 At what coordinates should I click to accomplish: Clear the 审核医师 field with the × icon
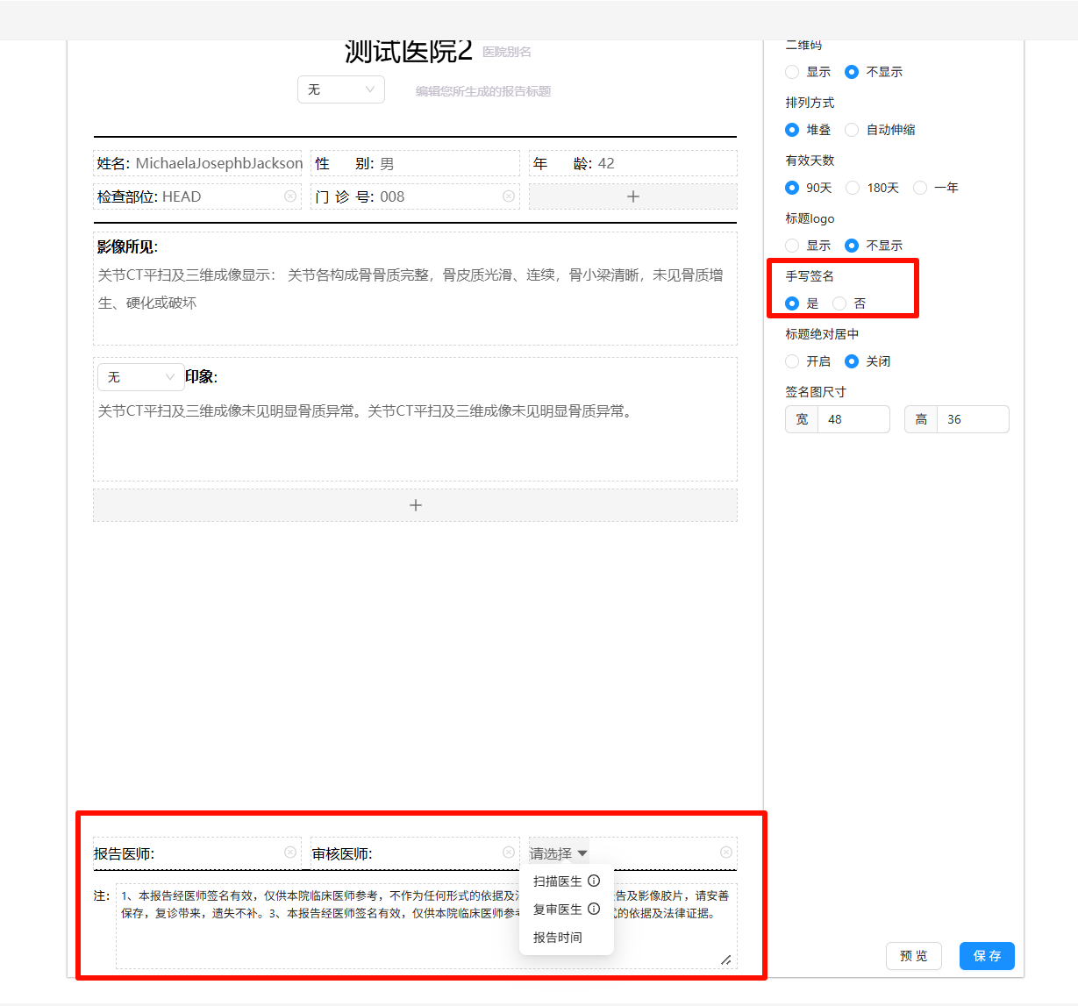(x=509, y=852)
